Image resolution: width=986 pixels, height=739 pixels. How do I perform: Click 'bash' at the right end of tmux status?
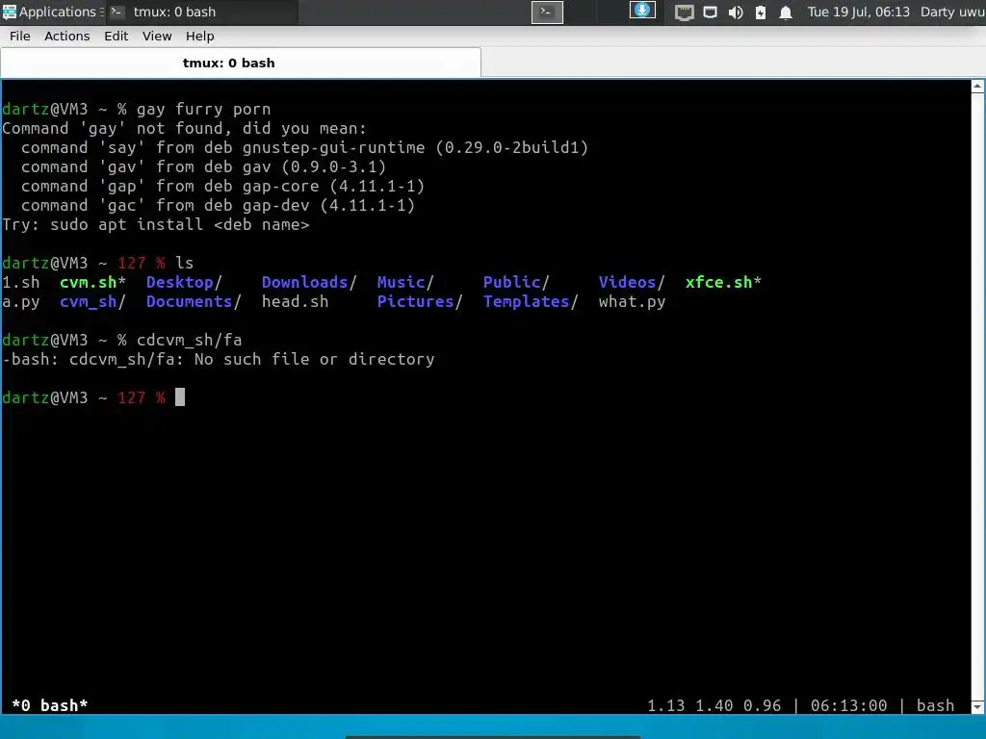pos(935,705)
